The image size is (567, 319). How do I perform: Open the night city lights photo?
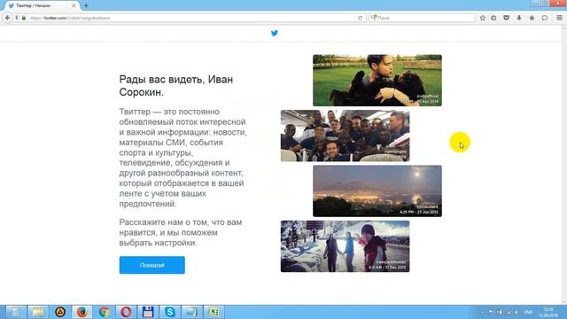click(x=377, y=191)
